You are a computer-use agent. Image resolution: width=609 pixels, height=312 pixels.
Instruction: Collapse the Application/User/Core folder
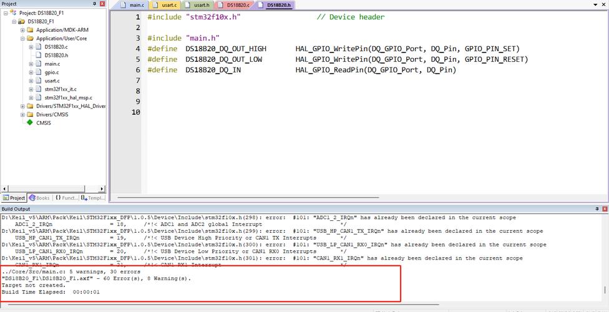[x=22, y=38]
